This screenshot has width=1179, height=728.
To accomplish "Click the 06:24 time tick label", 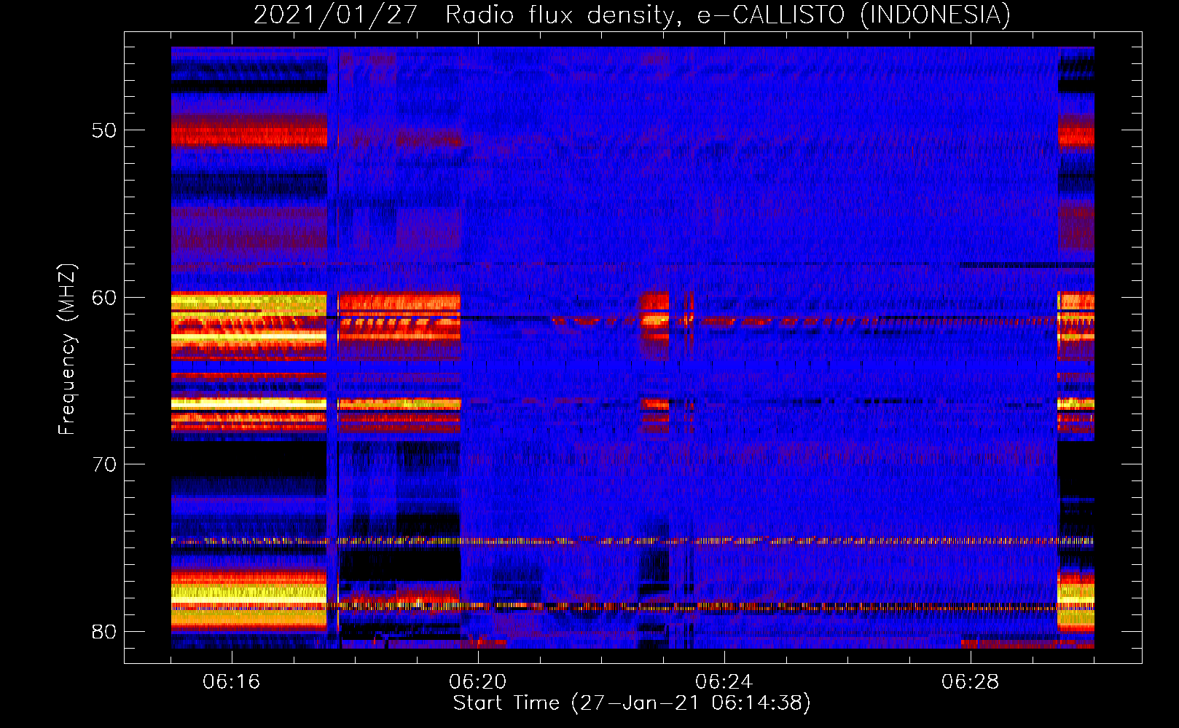I will point(724,682).
